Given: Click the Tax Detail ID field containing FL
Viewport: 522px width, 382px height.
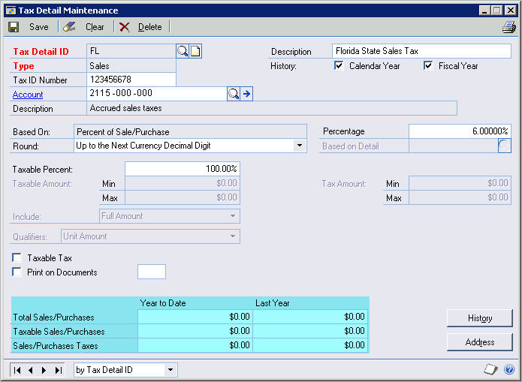Looking at the screenshot, I should pos(131,51).
